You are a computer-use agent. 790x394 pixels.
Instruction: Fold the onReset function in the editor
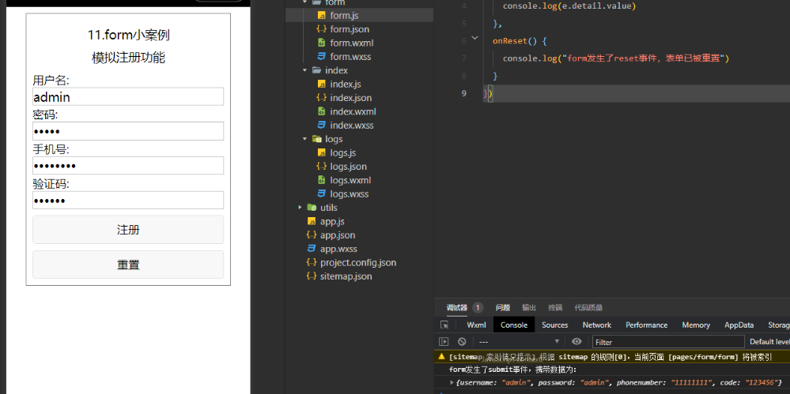pos(474,38)
